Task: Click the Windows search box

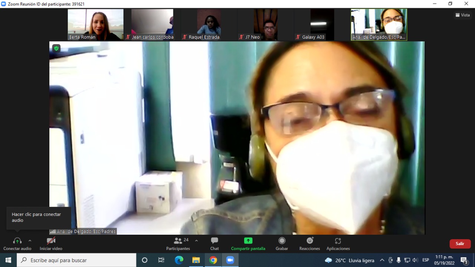Action: 76,260
